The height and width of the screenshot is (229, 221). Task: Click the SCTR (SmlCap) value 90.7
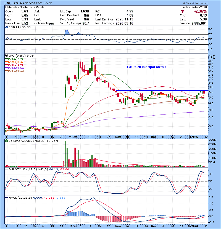click(86, 23)
